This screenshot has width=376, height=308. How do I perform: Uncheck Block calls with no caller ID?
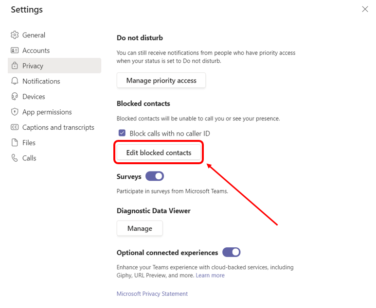tap(122, 133)
